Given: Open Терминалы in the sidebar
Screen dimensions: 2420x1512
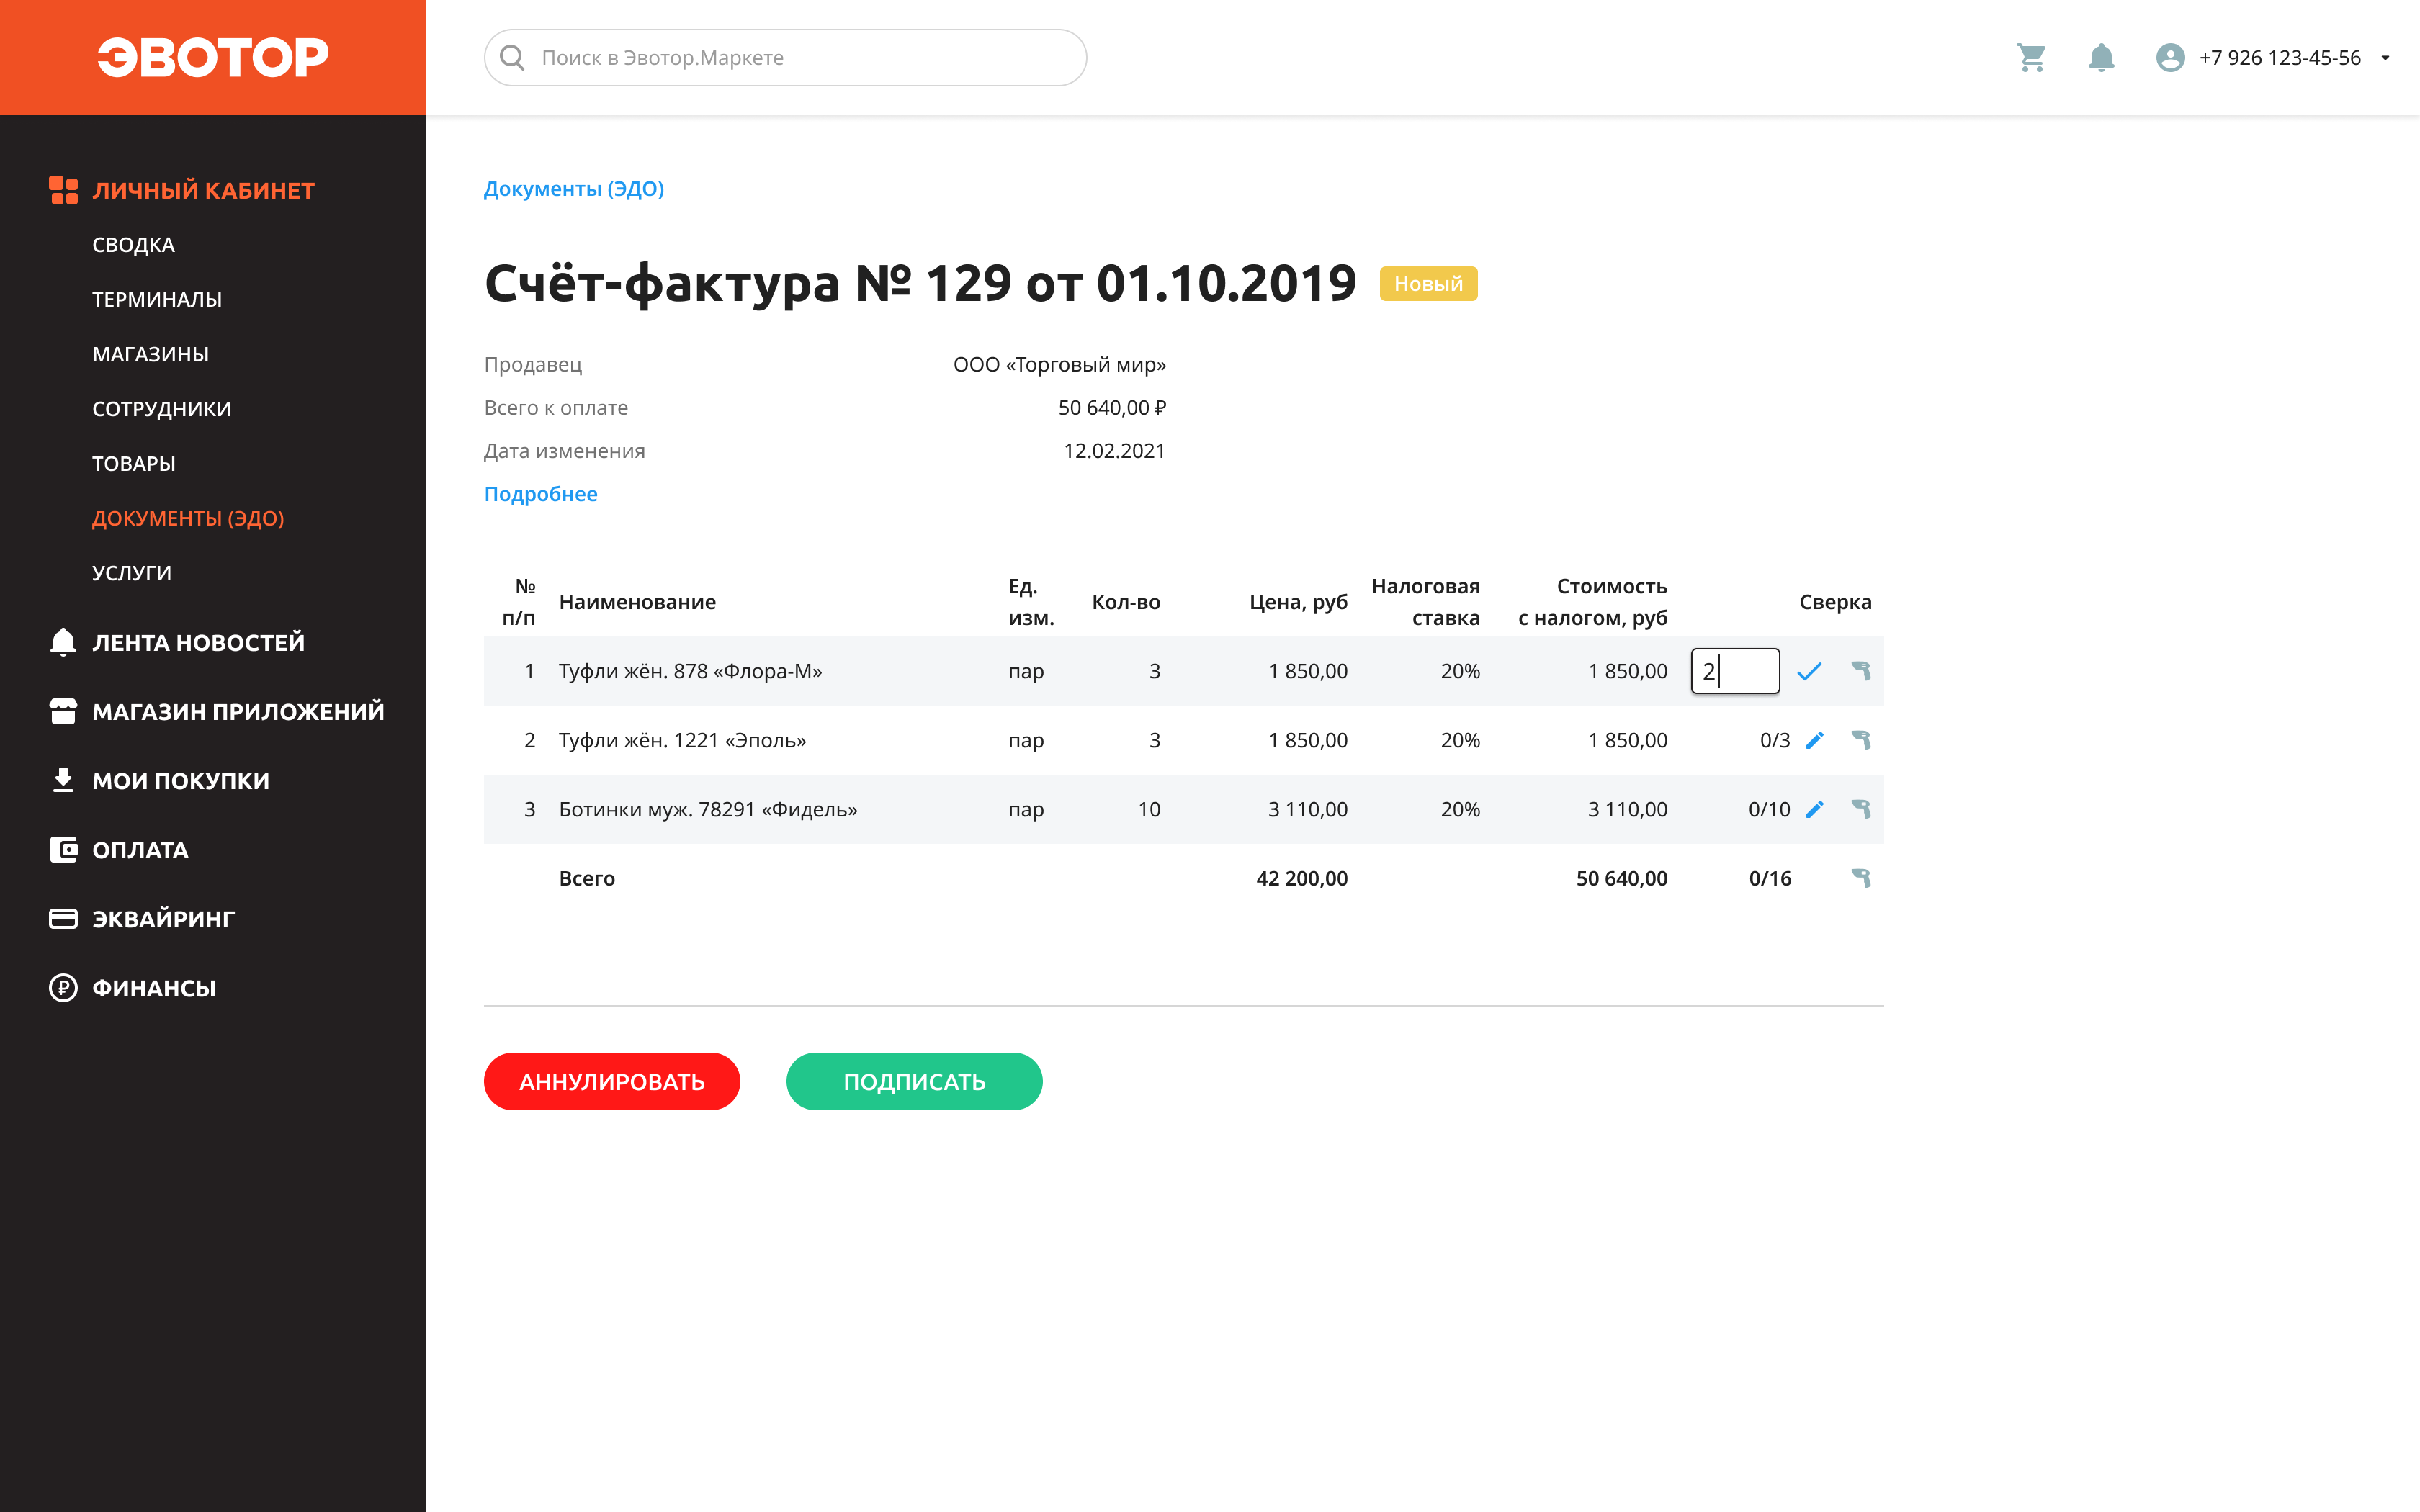Looking at the screenshot, I should [x=157, y=300].
